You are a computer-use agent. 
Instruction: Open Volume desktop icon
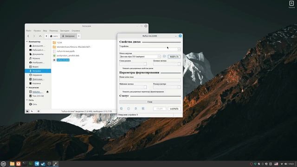pos(291,4)
